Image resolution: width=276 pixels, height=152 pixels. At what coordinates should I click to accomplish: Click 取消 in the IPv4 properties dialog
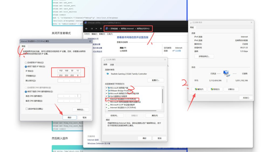[x=84, y=118]
